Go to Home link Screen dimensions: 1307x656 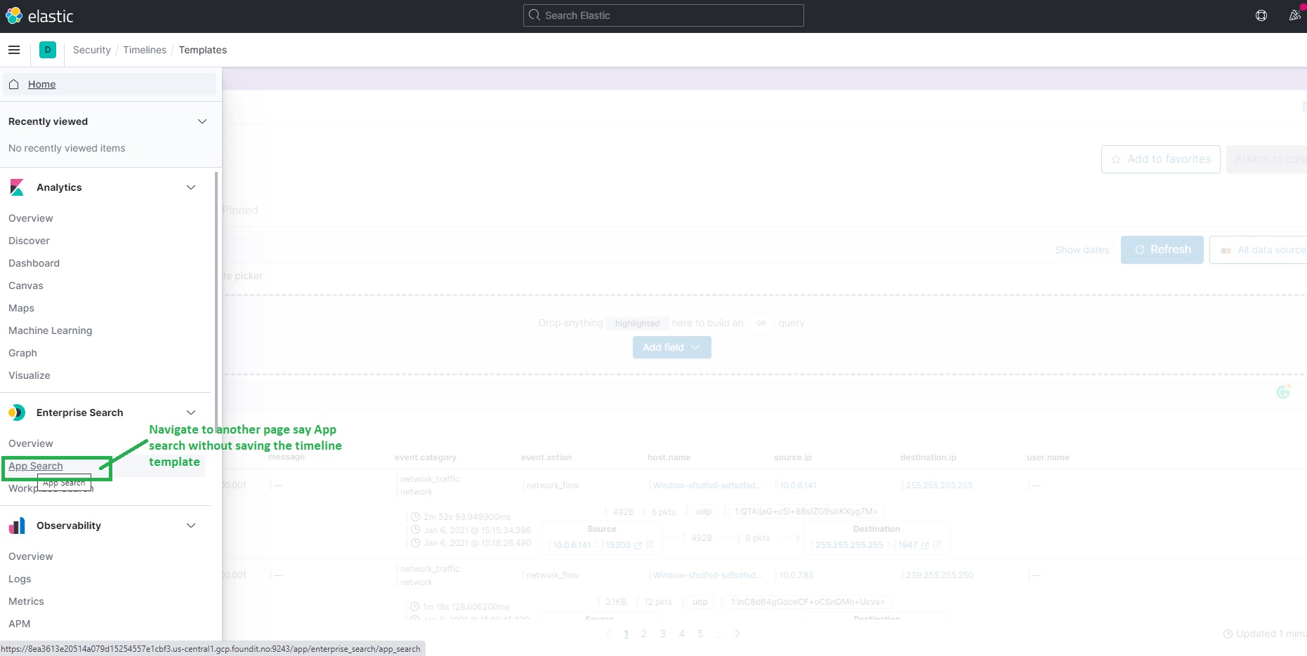42,84
